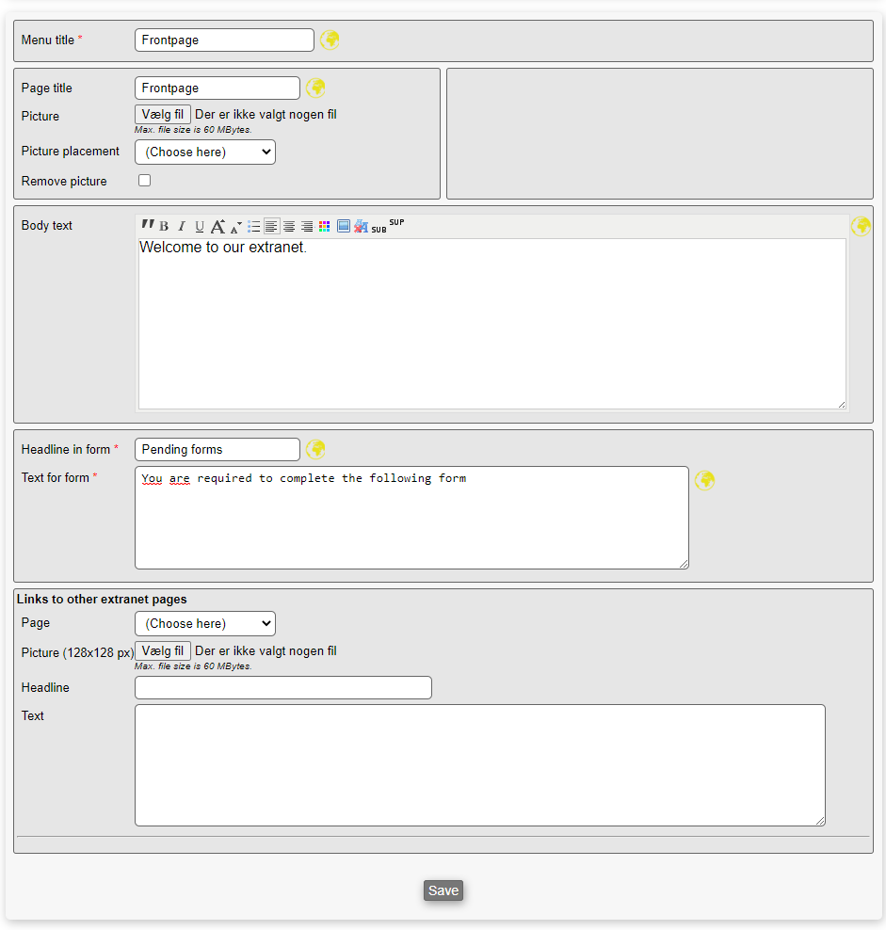886x930 pixels.
Task: Open the text color palette in toolbar
Action: (325, 227)
